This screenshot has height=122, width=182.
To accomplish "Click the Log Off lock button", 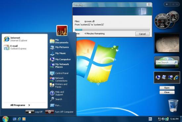I will pyautogui.click(x=30, y=112).
